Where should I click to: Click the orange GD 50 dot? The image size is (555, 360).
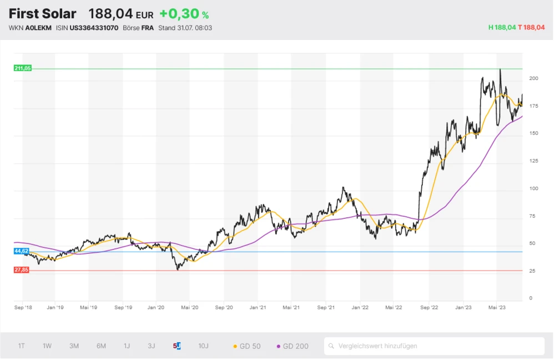(235, 347)
